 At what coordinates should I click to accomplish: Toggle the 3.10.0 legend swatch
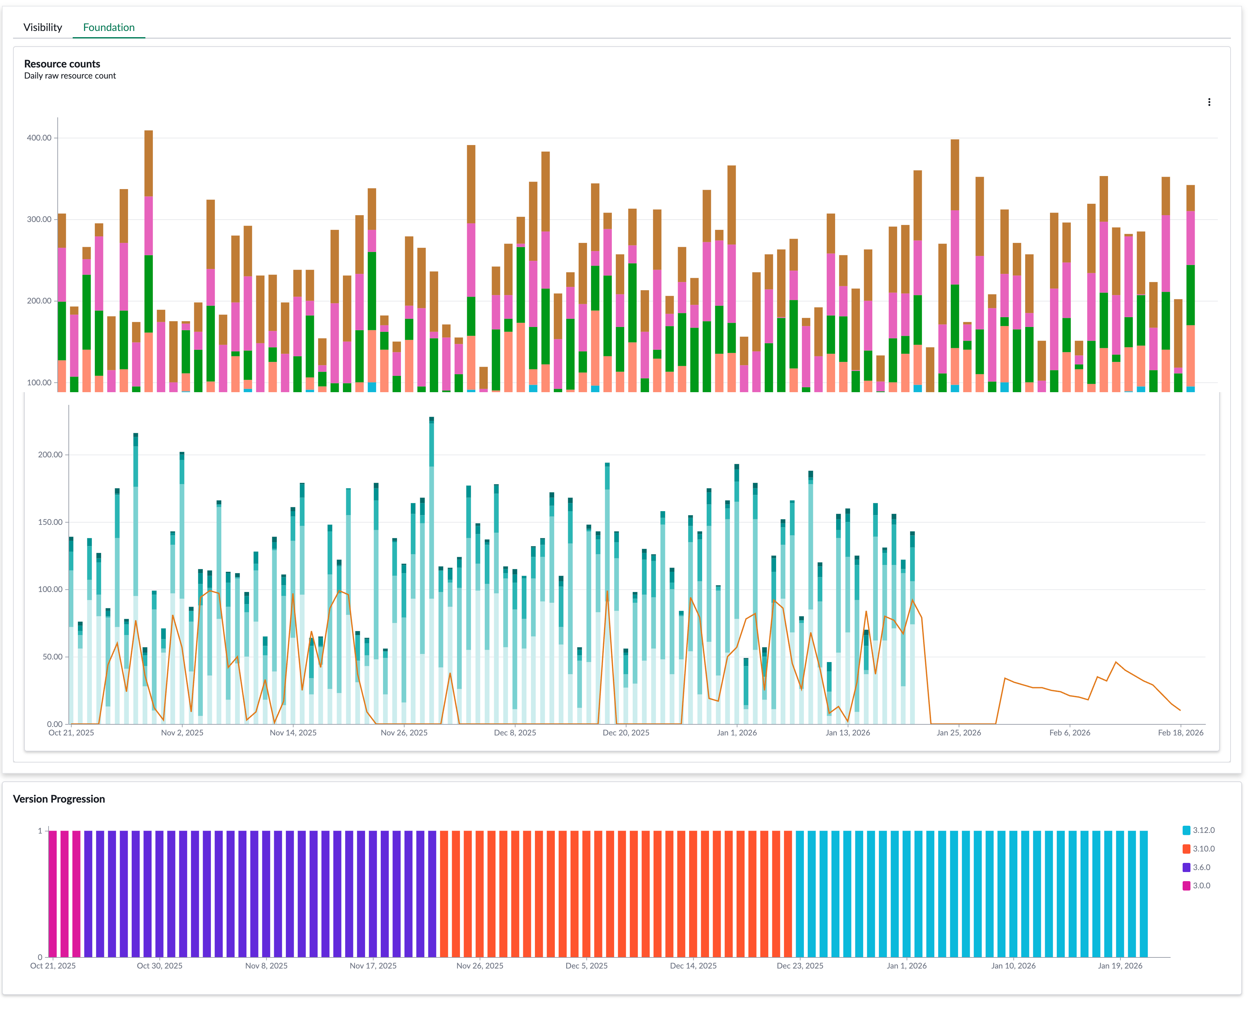pos(1186,849)
